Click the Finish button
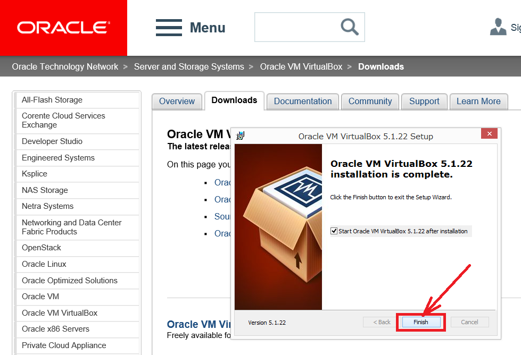 421,322
